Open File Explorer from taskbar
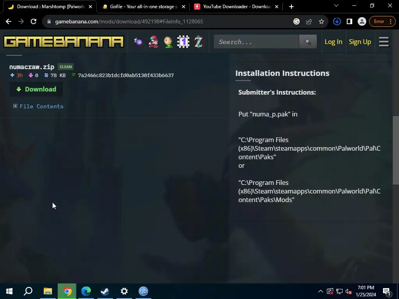The height and width of the screenshot is (299, 399). click(48, 291)
